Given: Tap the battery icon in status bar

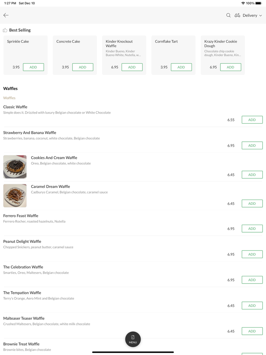Looking at the screenshot, I should pyautogui.click(x=258, y=3).
